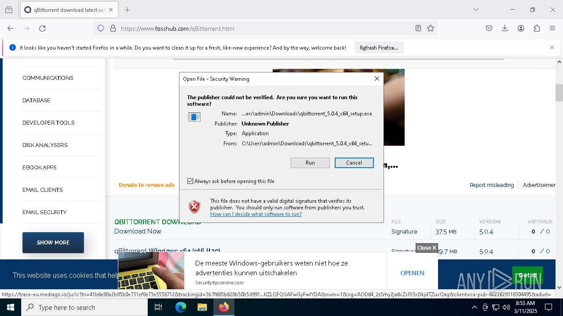
Task: Click version 5.0.4 in first download row
Action: [486, 232]
